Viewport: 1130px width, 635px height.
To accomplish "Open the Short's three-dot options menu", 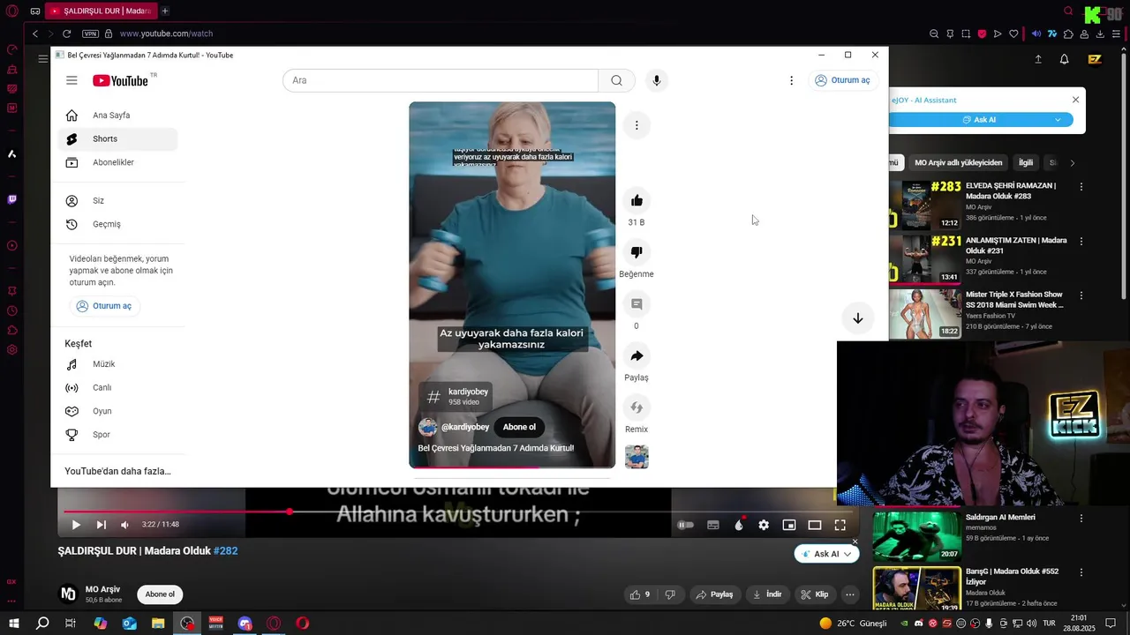I will pos(637,125).
